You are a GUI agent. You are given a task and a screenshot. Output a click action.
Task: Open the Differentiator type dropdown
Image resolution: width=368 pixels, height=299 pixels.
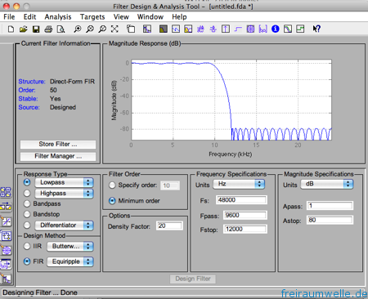click(64, 225)
